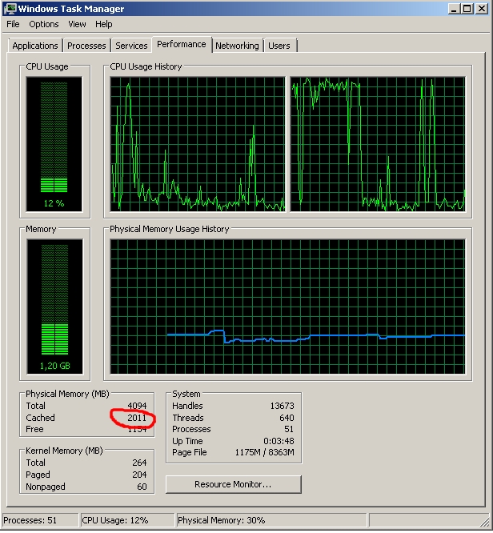
Task: Open the View menu
Action: coord(77,25)
